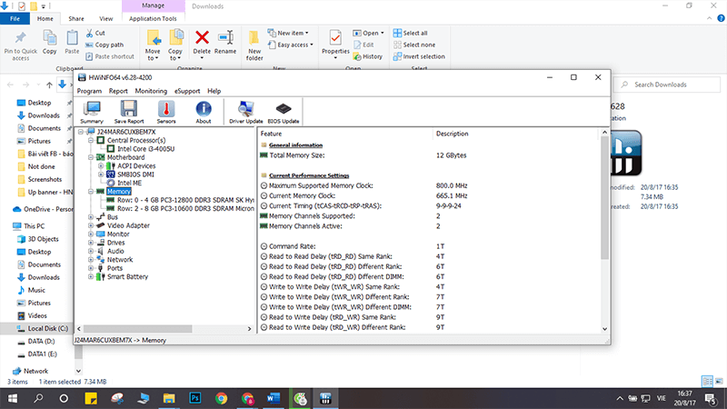Click the Search Downloads field

(x=667, y=85)
